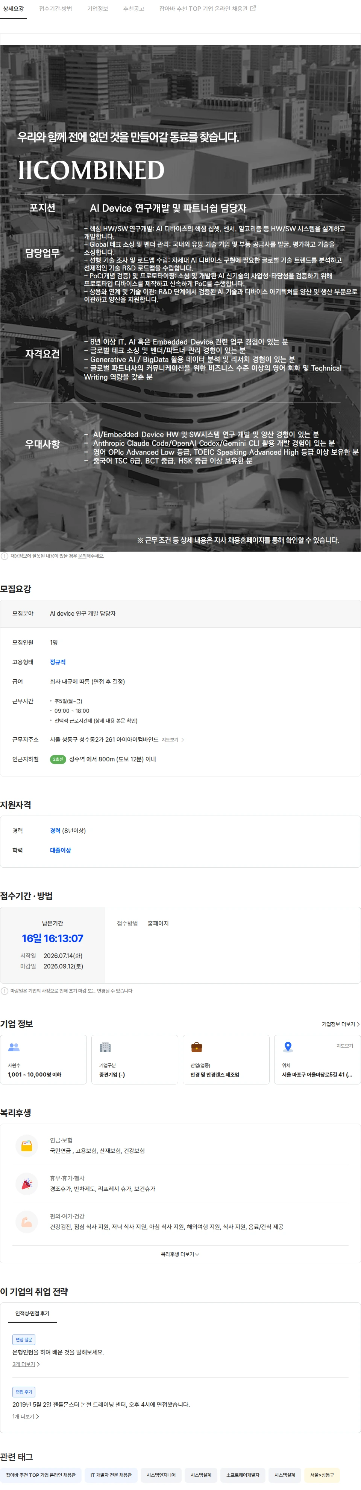361x1490 pixels.
Task: Click the 문의 link under the job poster
Action: click(x=82, y=556)
